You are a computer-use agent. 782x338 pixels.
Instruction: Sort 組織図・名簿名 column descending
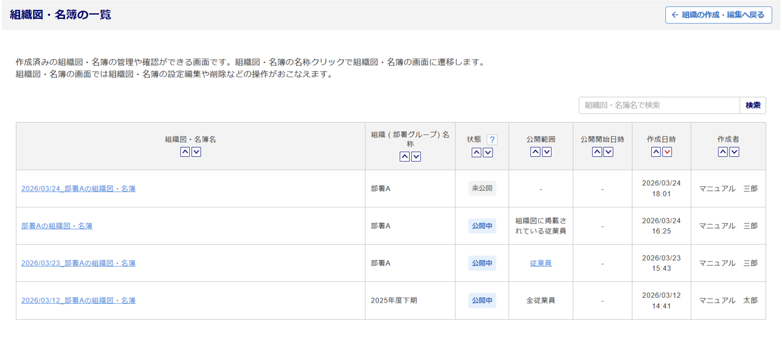click(x=196, y=152)
